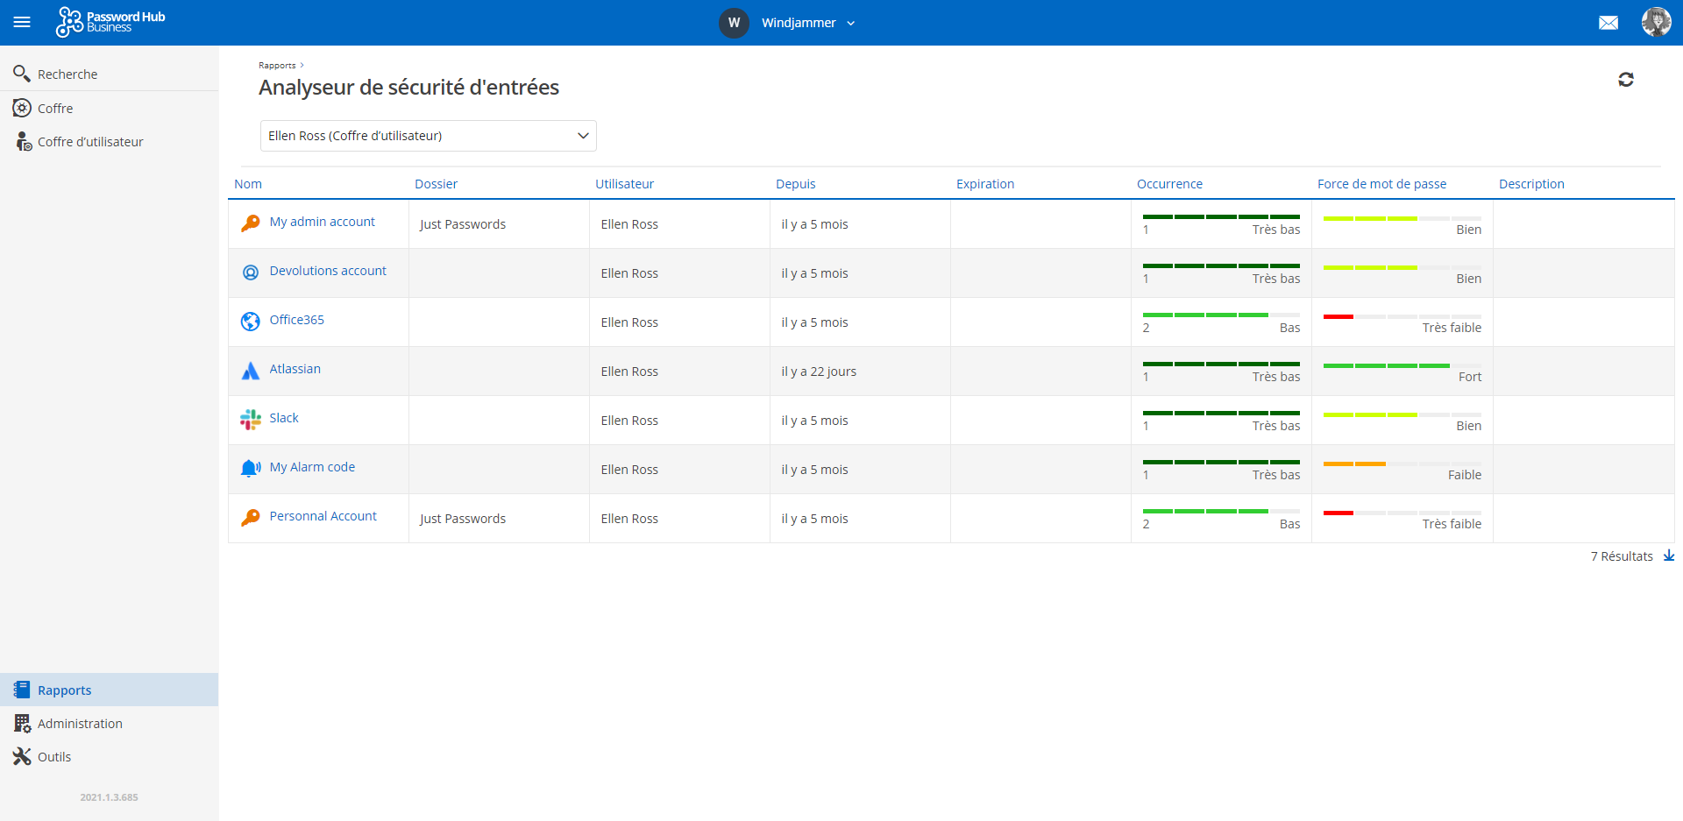Click the My Alarm code bell icon
The height and width of the screenshot is (821, 1683).
click(x=250, y=469)
